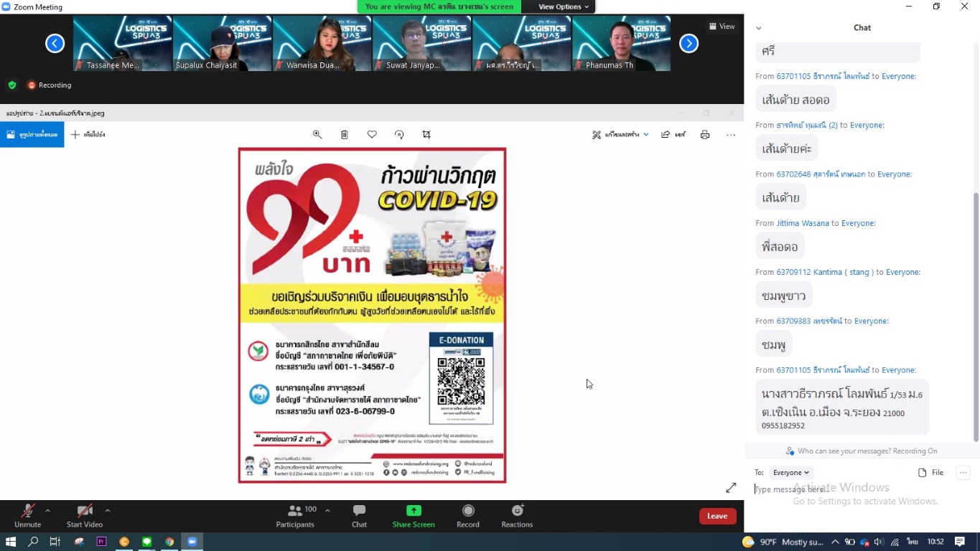Click the taskbar Search icon

(33, 542)
